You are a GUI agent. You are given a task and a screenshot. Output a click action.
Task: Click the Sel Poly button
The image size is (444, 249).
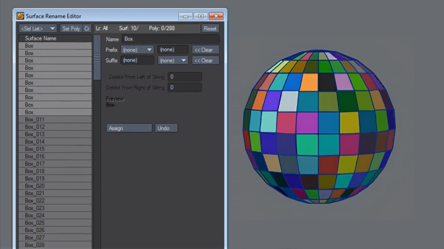[71, 29]
